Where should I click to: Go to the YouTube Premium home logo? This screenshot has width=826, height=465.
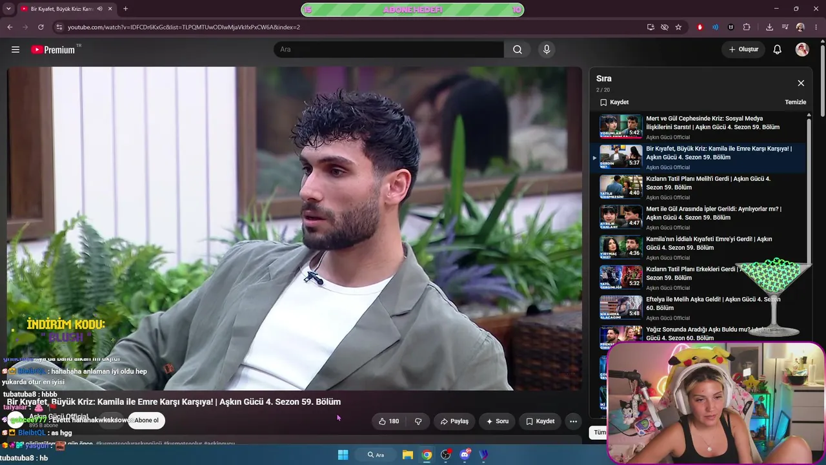click(x=53, y=50)
